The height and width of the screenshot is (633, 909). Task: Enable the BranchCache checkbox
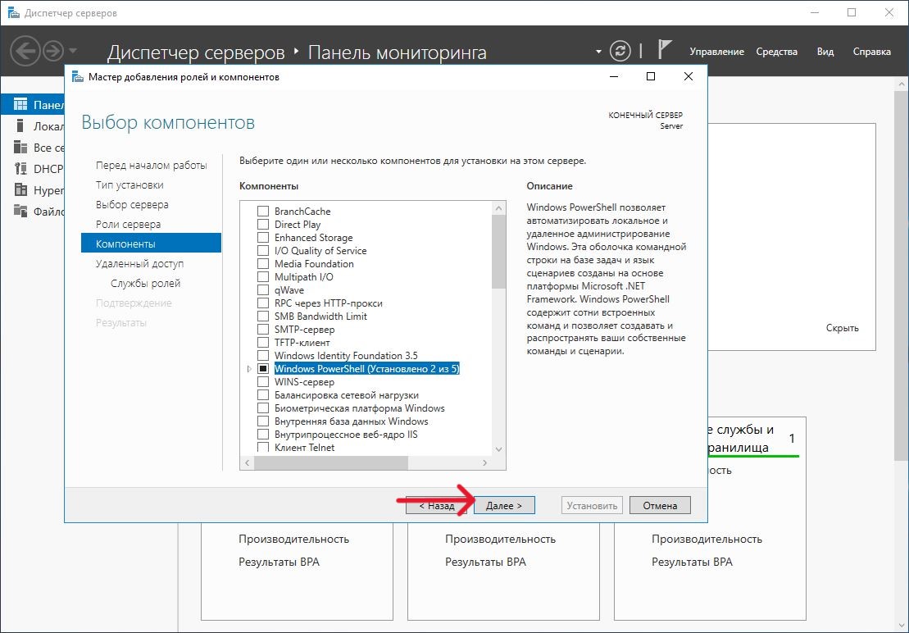click(263, 212)
